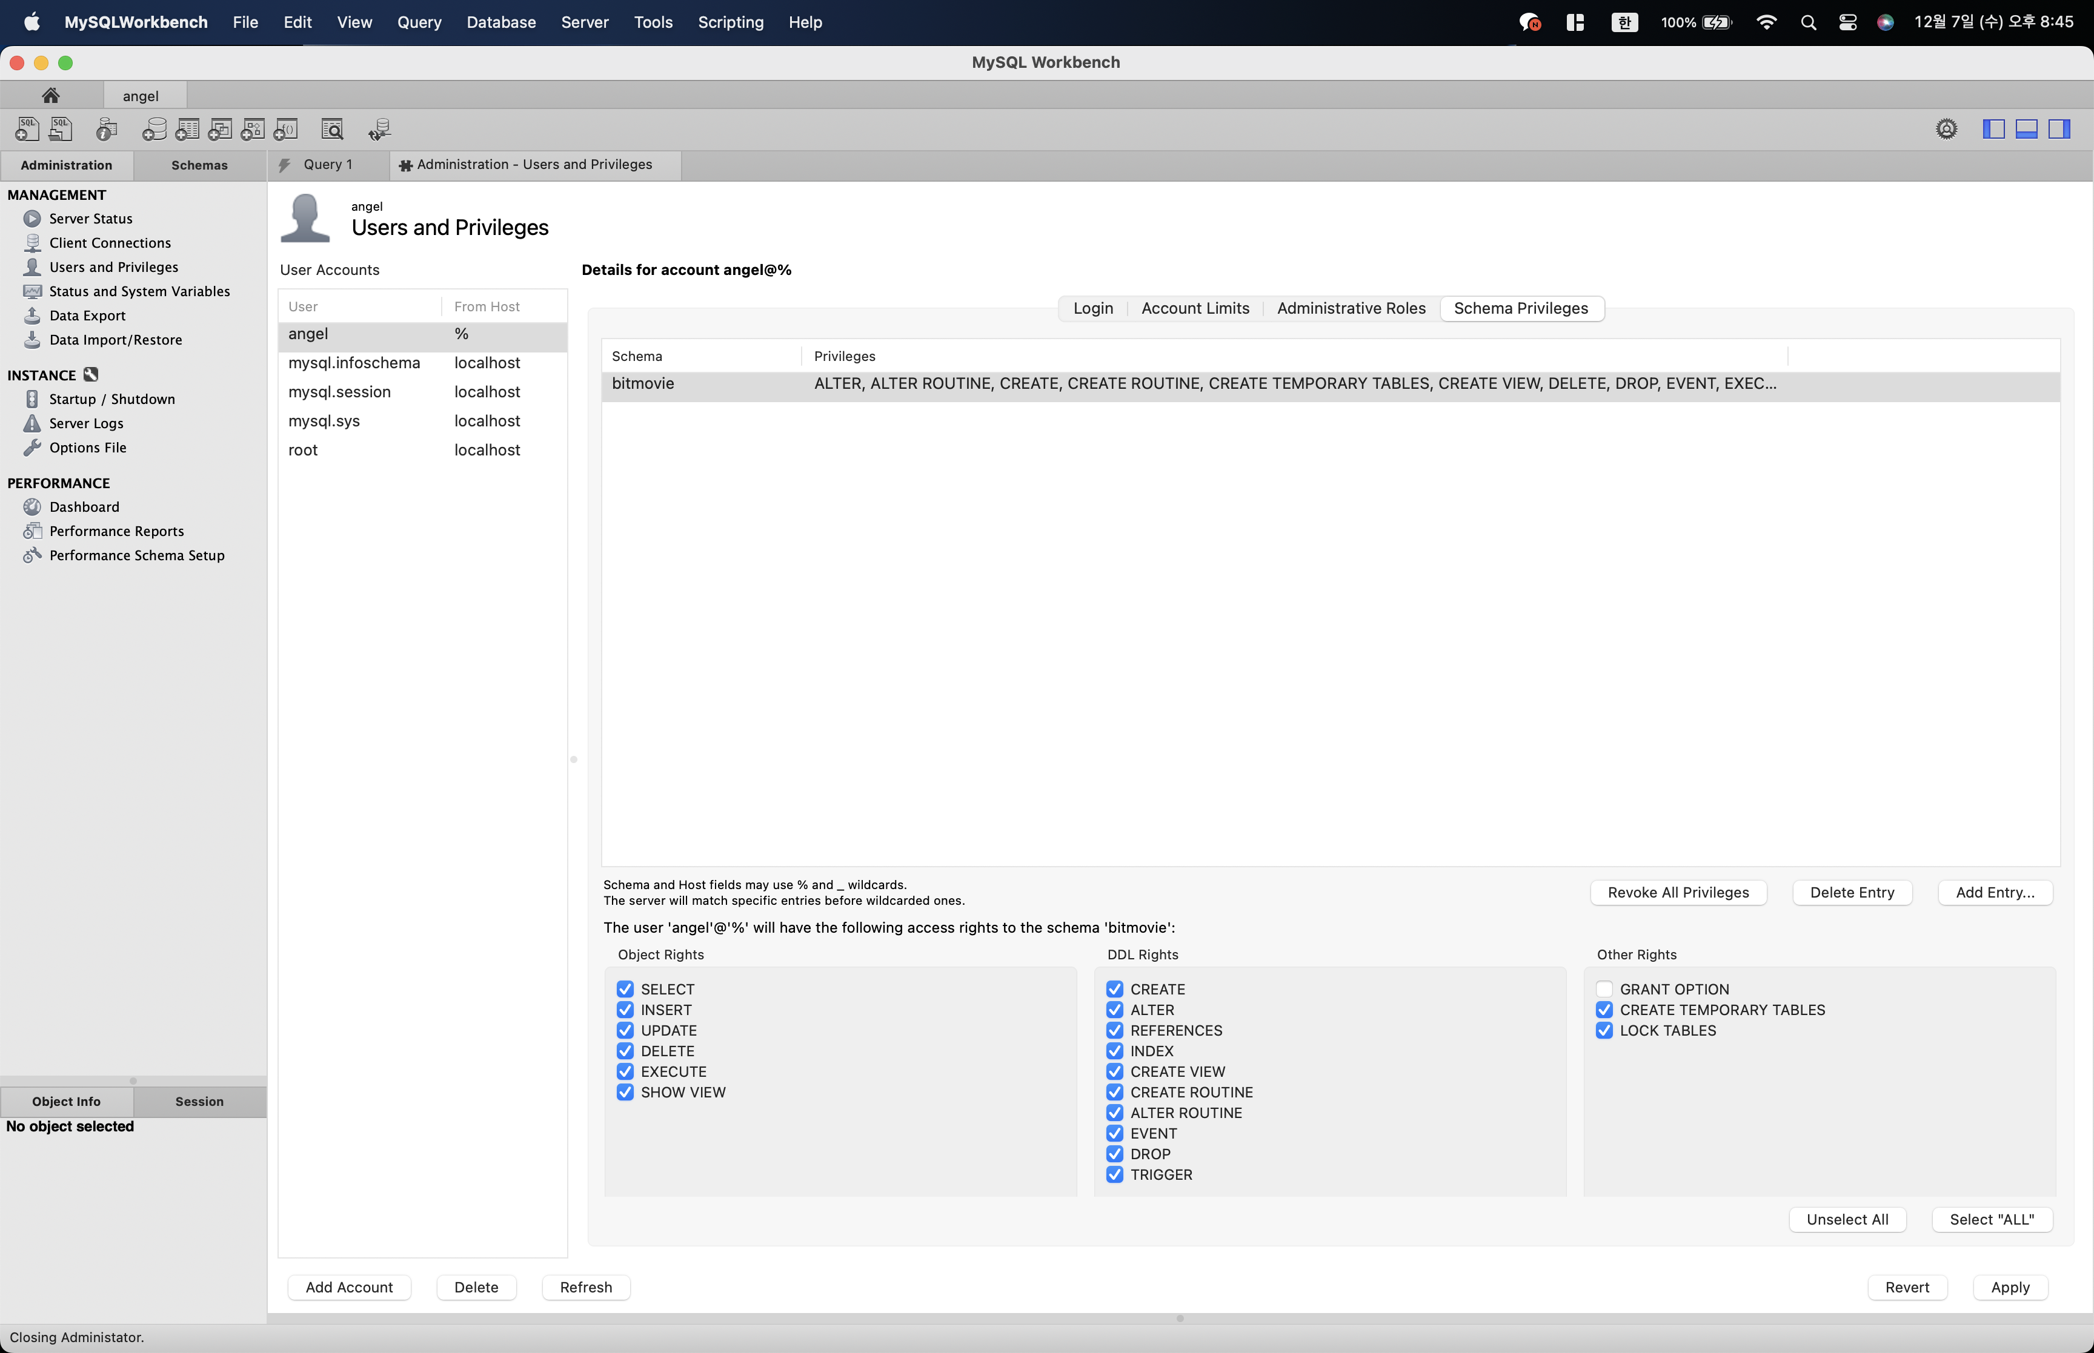The image size is (2094, 1353).
Task: Click the Revoke All Privileges button
Action: (1678, 893)
